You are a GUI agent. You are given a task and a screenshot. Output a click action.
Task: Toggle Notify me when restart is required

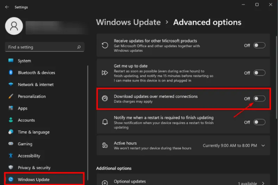(x=259, y=122)
